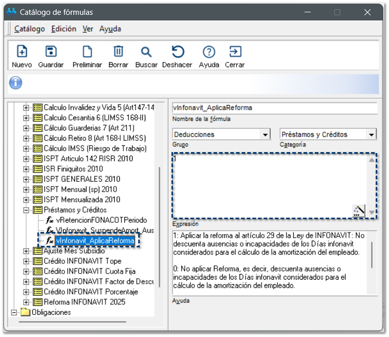Screen dimensions: 389x337
Task: Open the Categoría Préstamos y Créditos dropdown
Action: [x=372, y=135]
